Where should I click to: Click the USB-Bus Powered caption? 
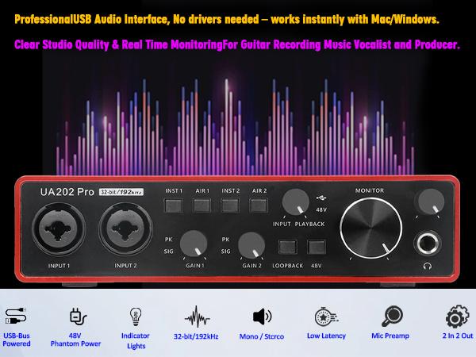[x=17, y=340]
